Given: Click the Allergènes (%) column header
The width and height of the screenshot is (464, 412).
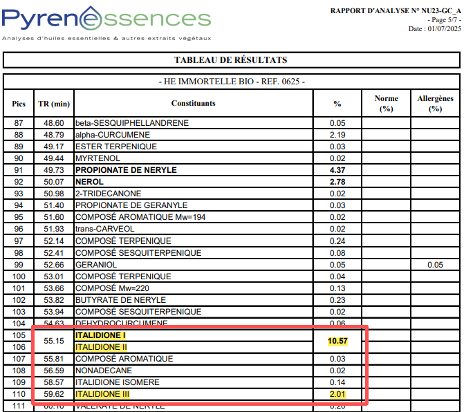Looking at the screenshot, I should pyautogui.click(x=435, y=104).
